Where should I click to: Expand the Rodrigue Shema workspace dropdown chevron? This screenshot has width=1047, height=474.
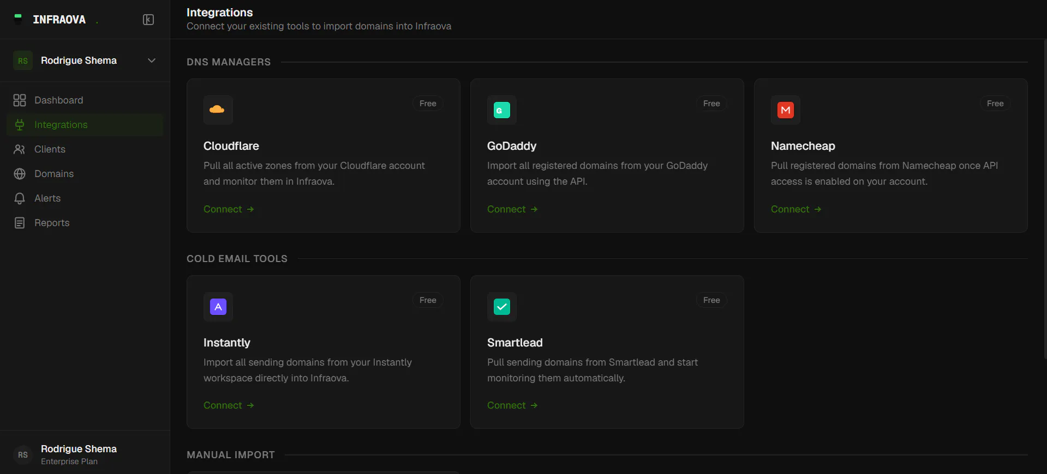[152, 60]
